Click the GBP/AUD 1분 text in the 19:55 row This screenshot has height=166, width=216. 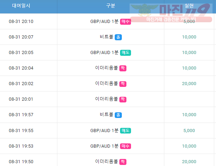[104, 130]
